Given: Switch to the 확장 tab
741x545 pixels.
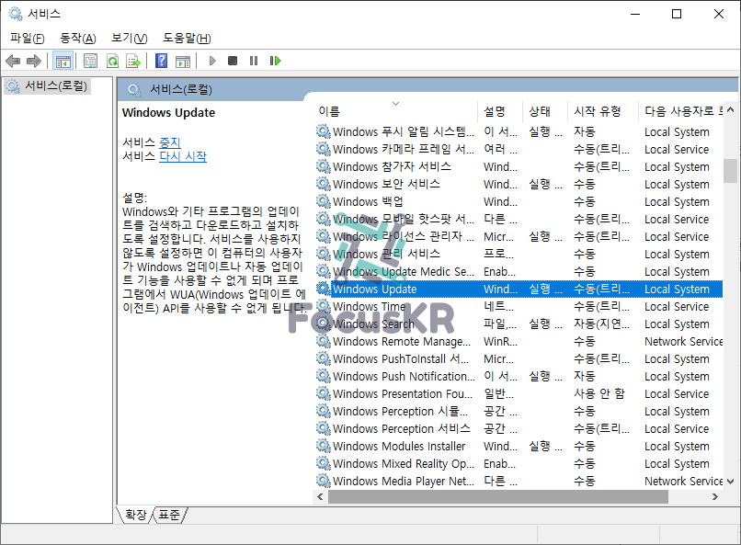Looking at the screenshot, I should [x=136, y=515].
